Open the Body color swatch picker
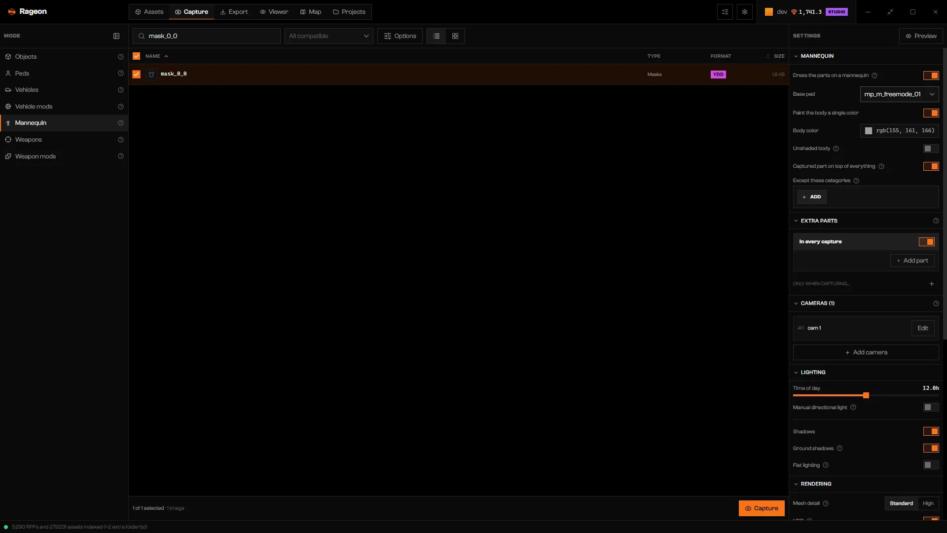The width and height of the screenshot is (947, 533). point(869,131)
